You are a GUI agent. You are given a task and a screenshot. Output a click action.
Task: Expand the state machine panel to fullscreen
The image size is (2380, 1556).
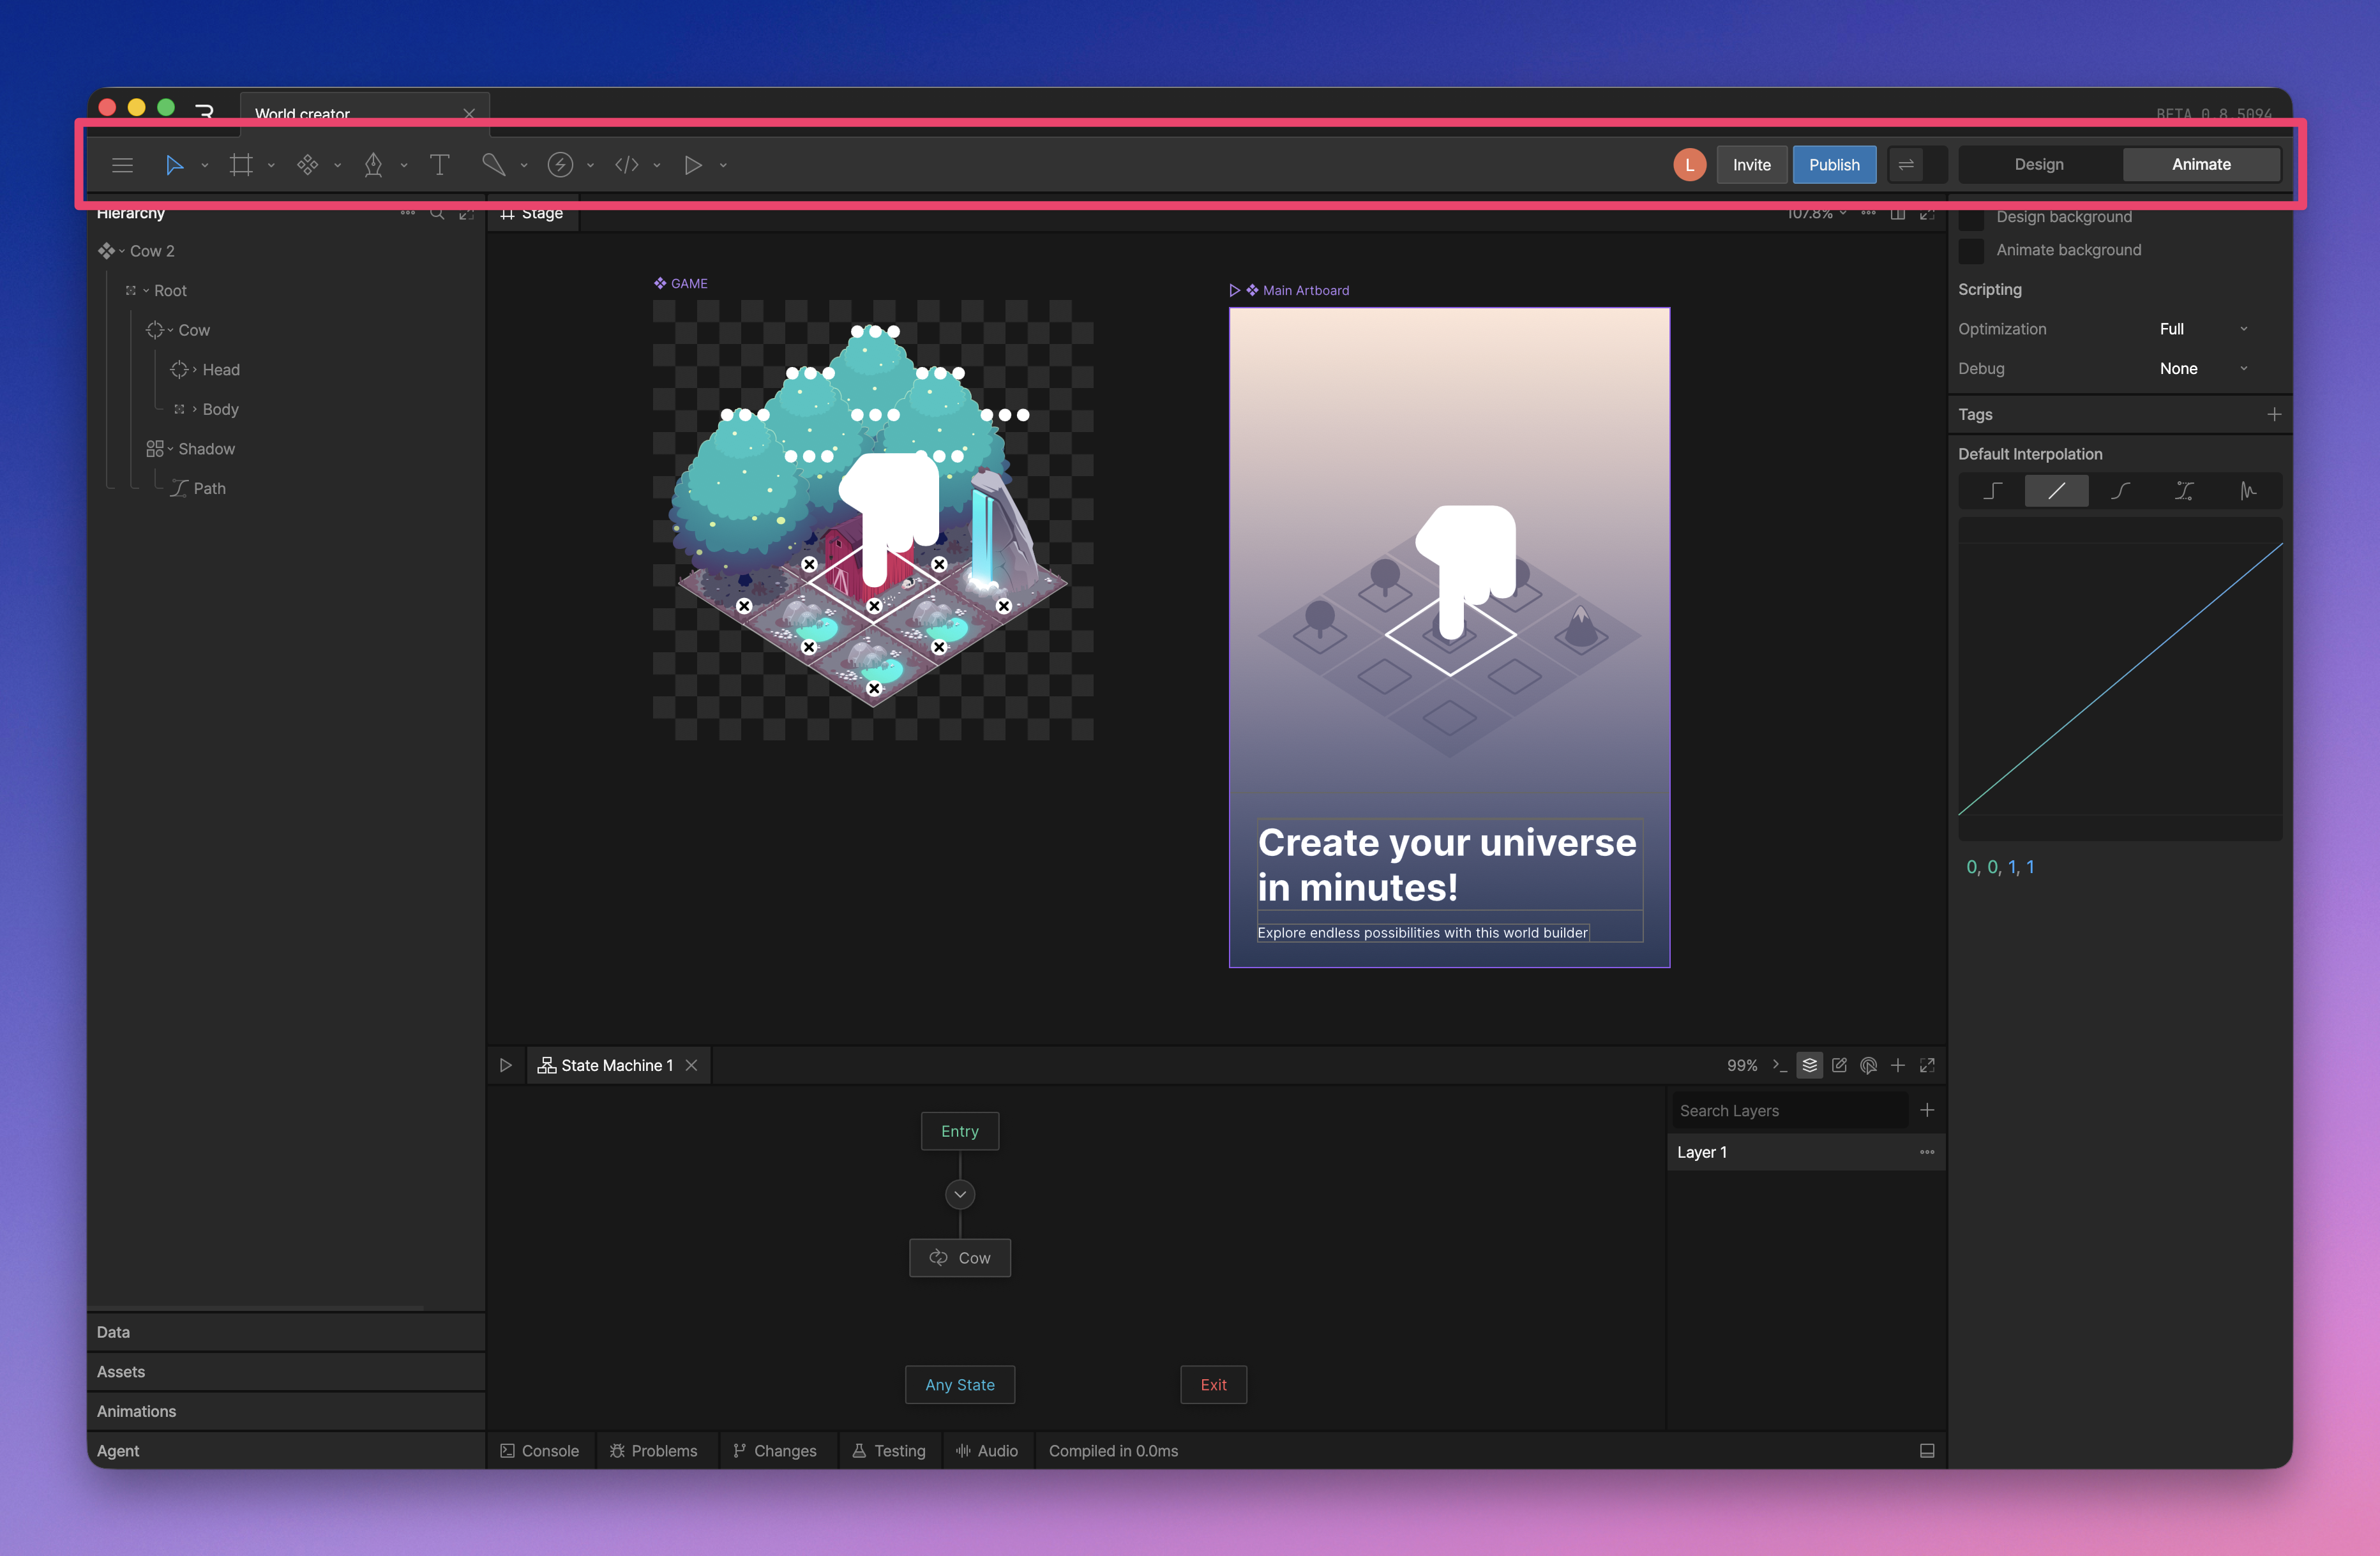tap(1927, 1065)
